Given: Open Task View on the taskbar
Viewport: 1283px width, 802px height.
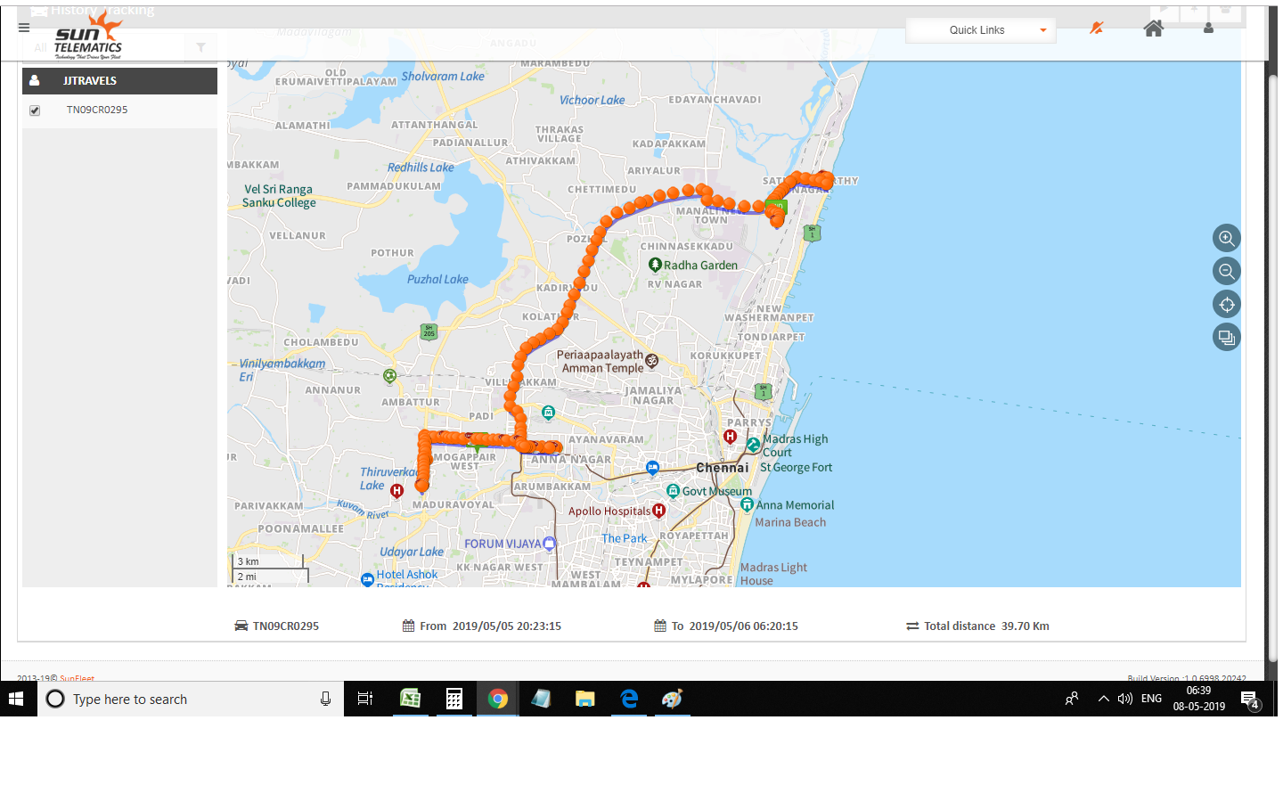Looking at the screenshot, I should pyautogui.click(x=365, y=700).
